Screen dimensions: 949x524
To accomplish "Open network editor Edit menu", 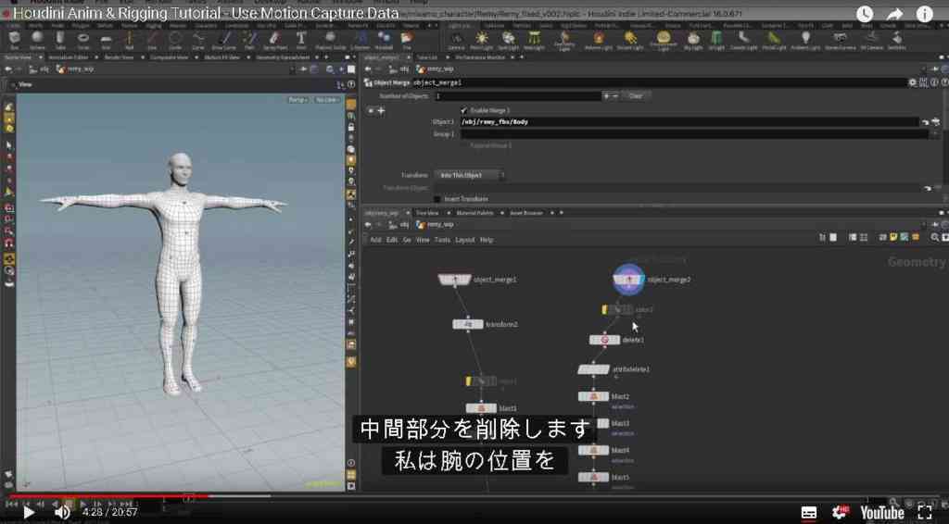I will click(x=392, y=240).
